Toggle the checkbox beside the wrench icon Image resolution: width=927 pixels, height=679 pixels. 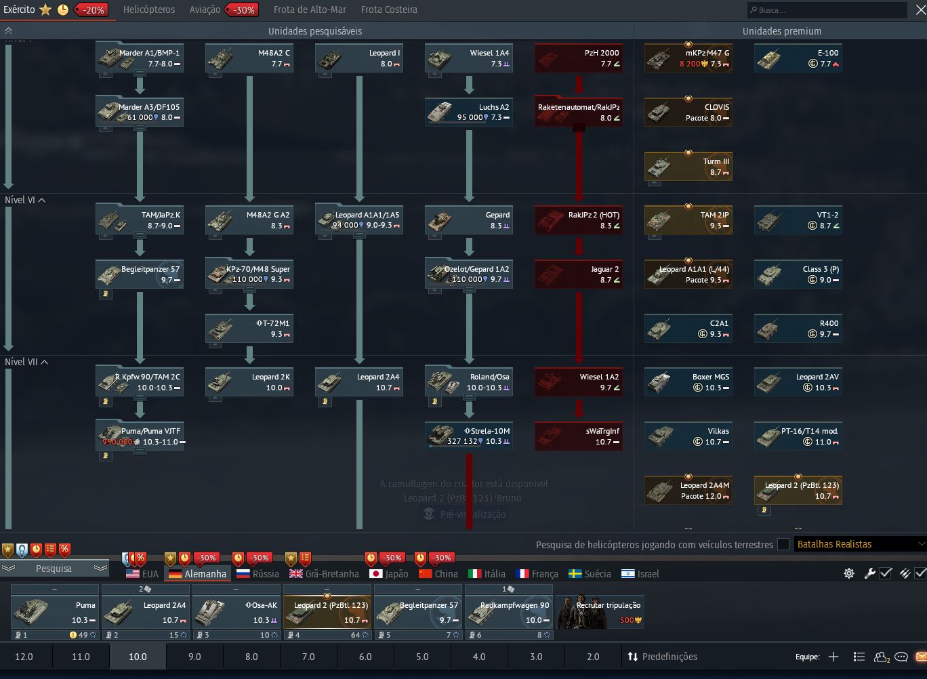[x=886, y=573]
